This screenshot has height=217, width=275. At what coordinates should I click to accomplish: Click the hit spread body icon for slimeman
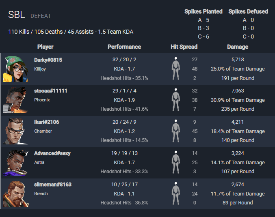176,193
